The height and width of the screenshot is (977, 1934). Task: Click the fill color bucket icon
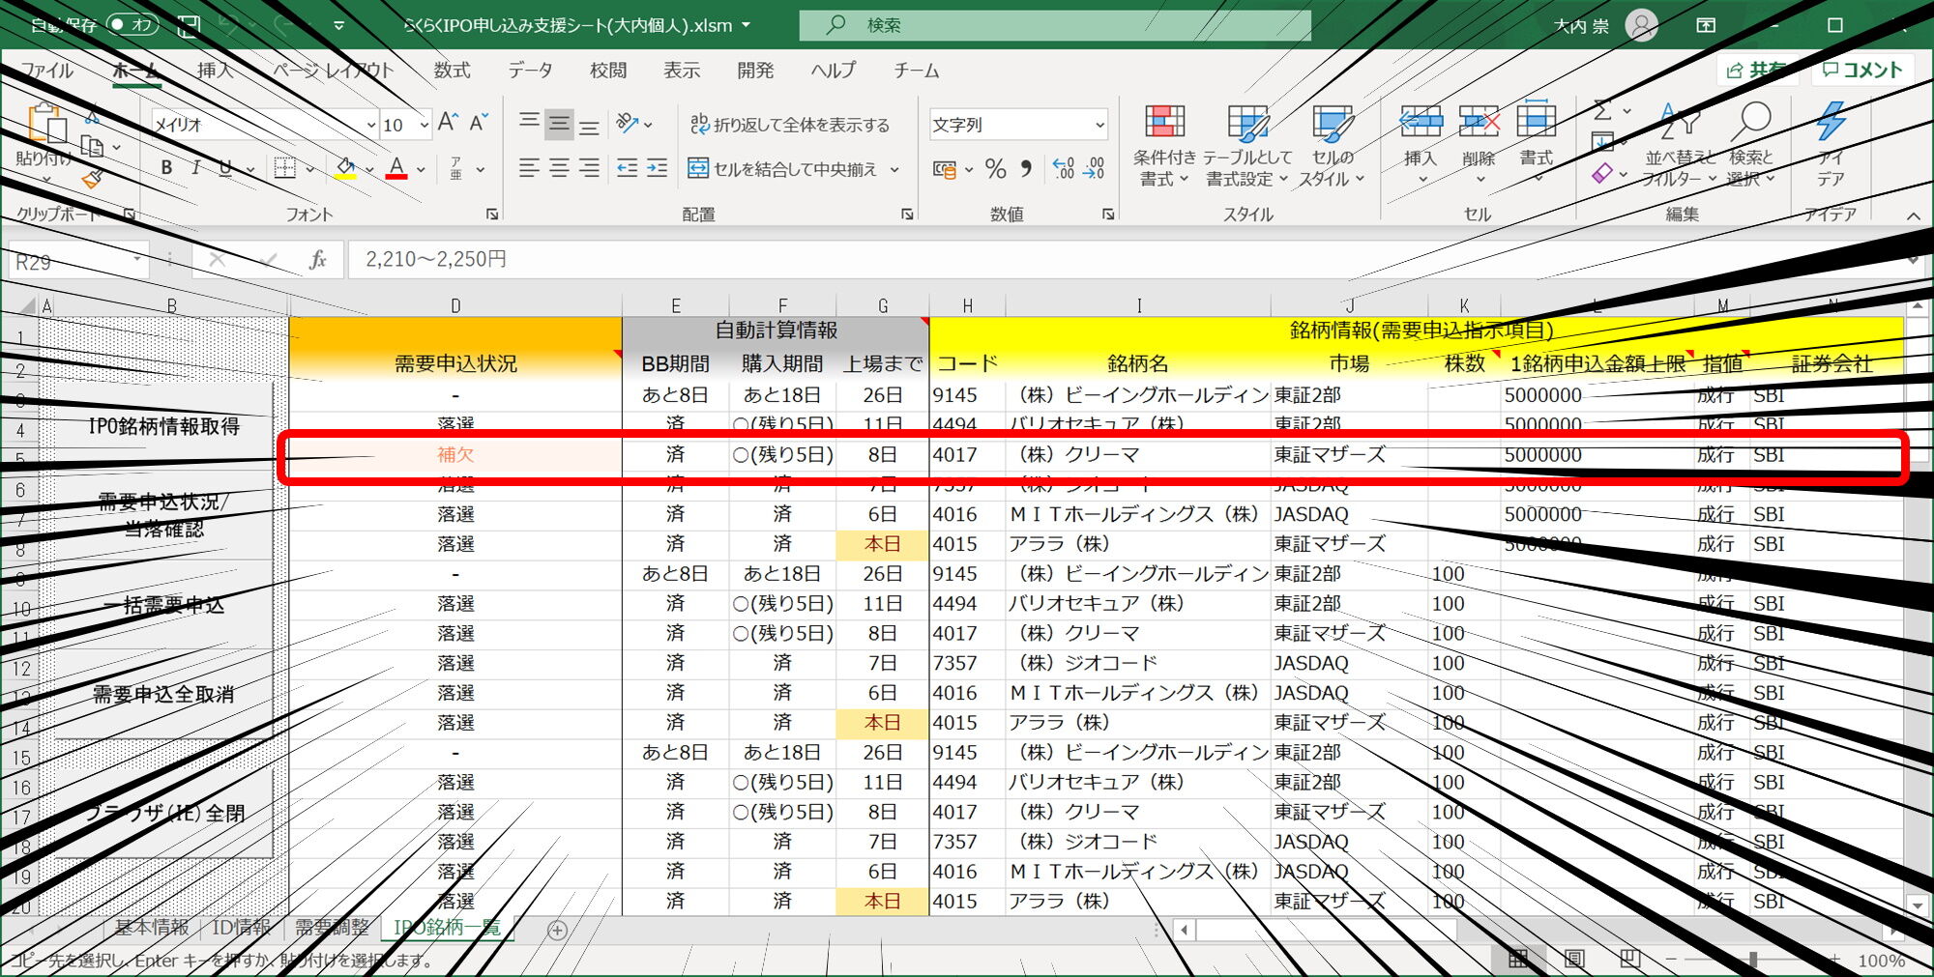[345, 168]
